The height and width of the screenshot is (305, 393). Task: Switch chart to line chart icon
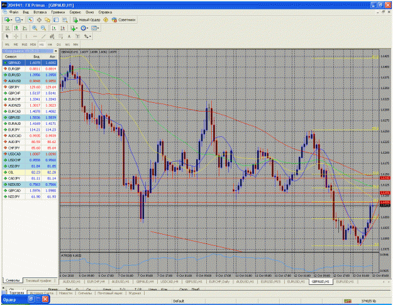[25, 28]
